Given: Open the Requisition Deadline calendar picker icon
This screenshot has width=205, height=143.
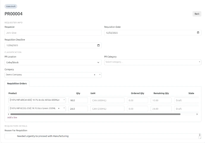Looking at the screenshot, I should pyautogui.click(x=99, y=45).
